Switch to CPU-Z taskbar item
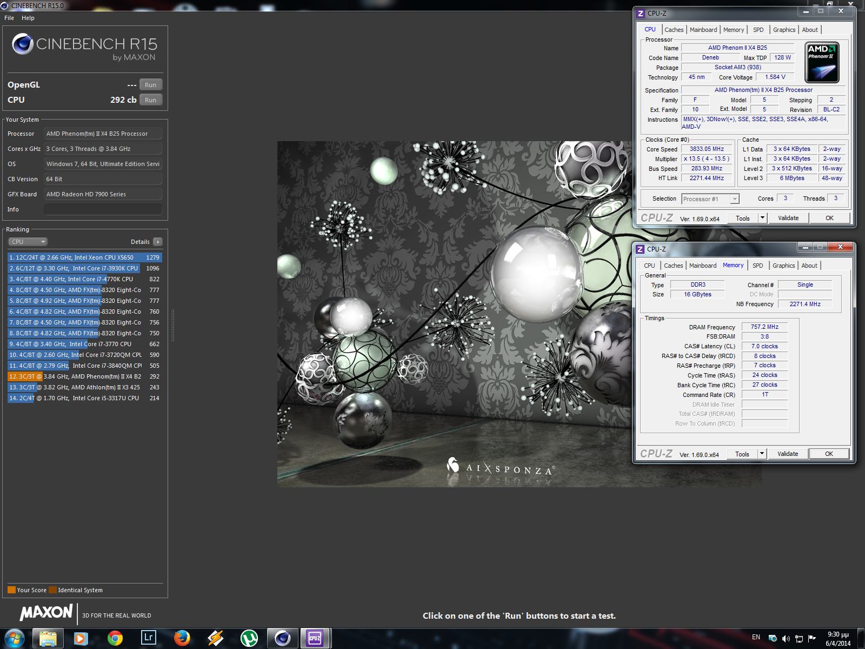The height and width of the screenshot is (649, 865). pyautogui.click(x=315, y=639)
